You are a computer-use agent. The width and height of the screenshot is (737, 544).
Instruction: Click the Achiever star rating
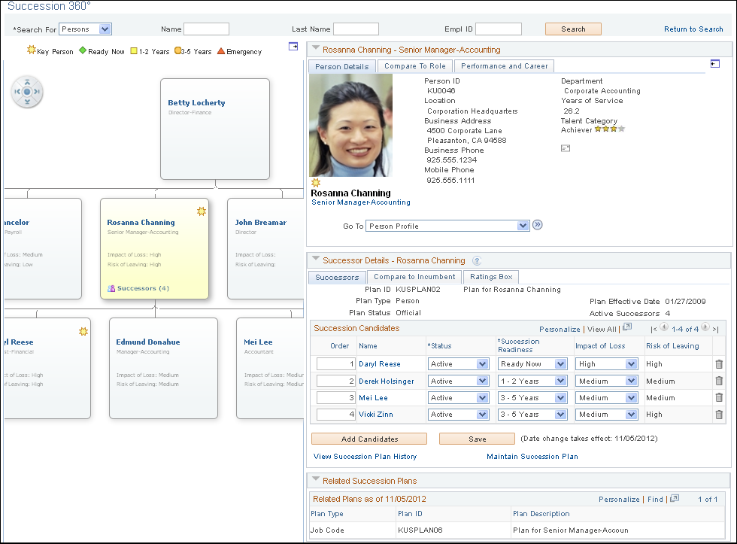coord(610,129)
